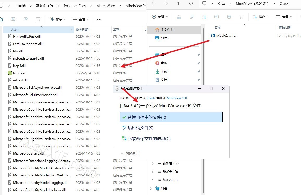The width and height of the screenshot is (301, 195).
Task: Choose 跳过该文件(S) in the dialog
Action: point(140,128)
